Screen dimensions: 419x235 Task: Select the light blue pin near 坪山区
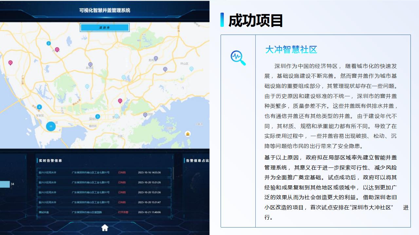tap(191, 69)
